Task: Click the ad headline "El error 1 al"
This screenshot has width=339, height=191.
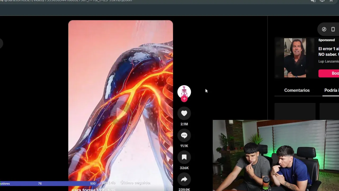Action: 328,49
